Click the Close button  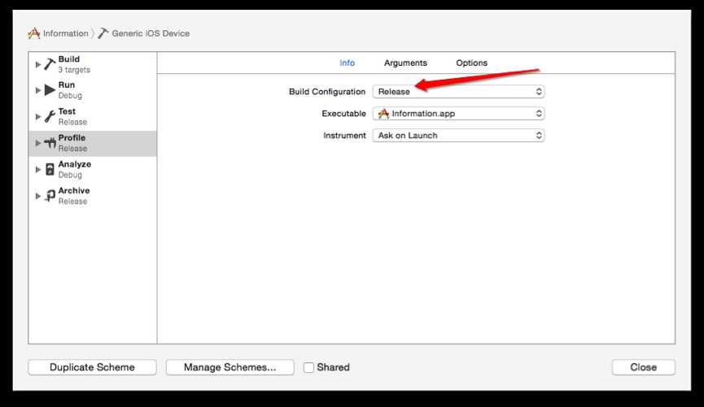coord(644,367)
